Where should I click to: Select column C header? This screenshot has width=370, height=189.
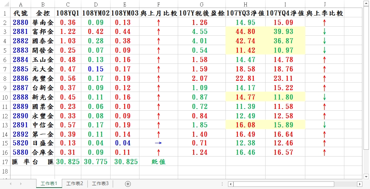click(x=68, y=4)
